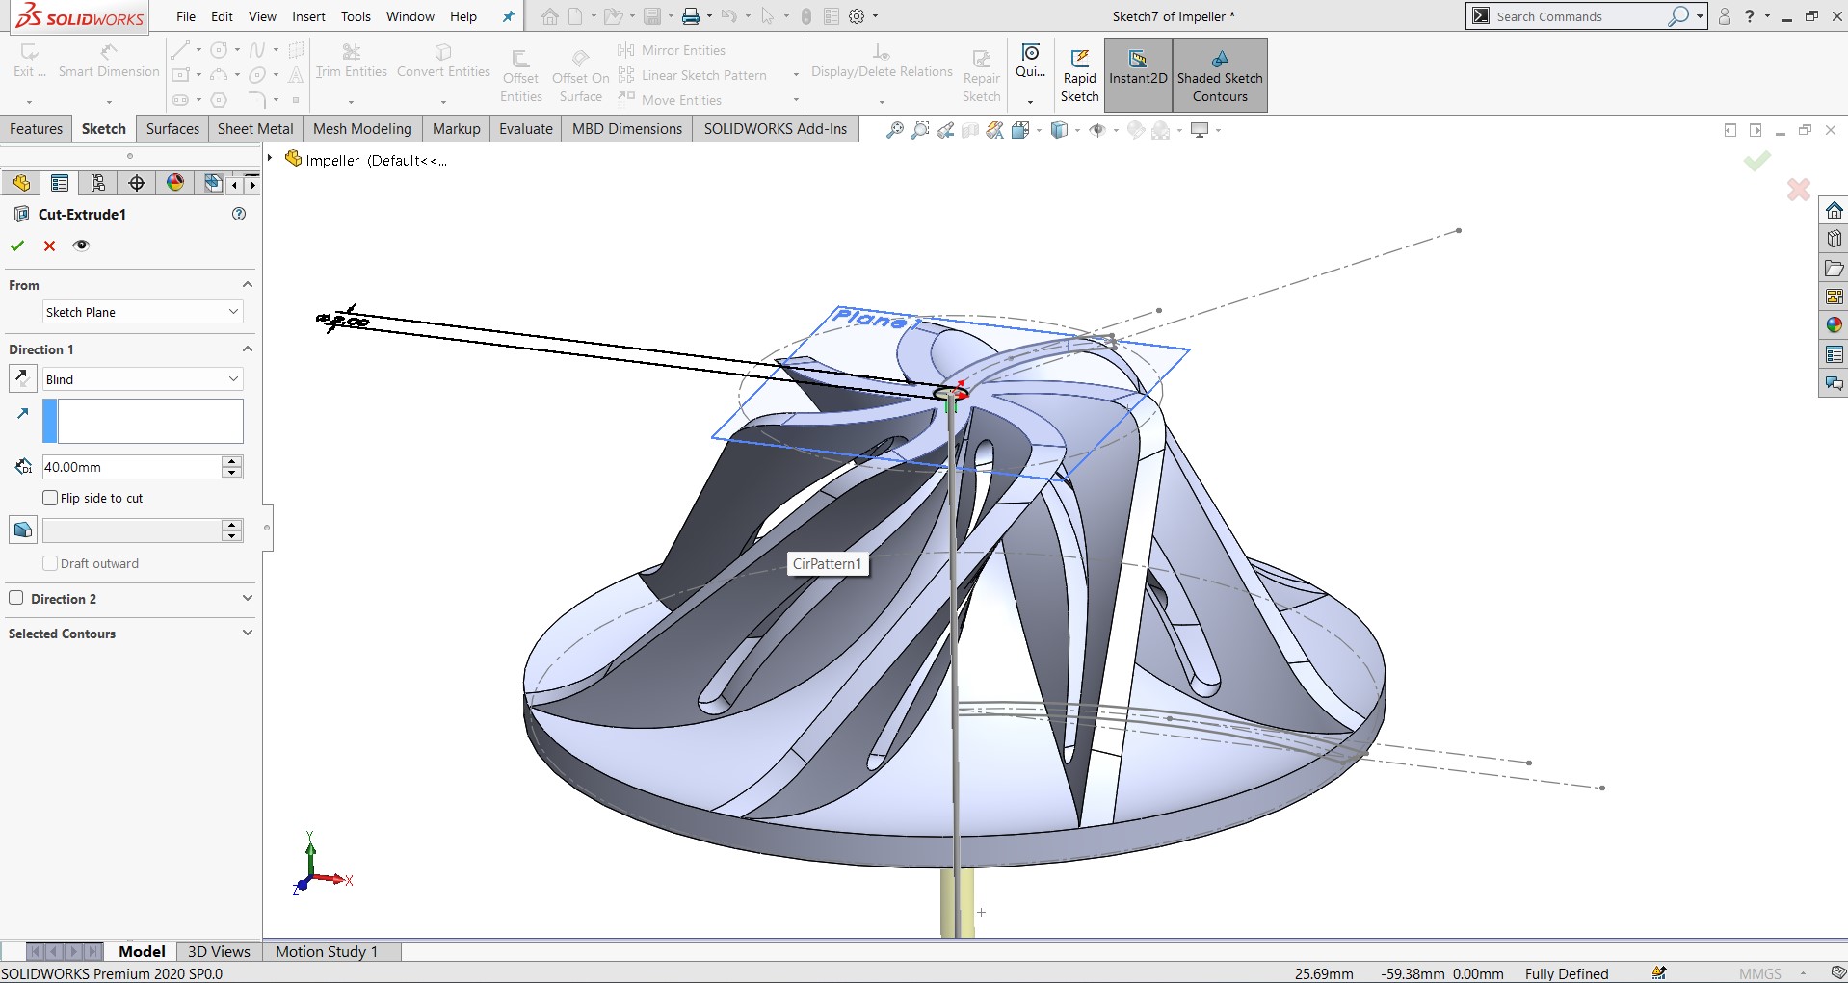Open PropertyManager tab icon
Screen dimensions: 1848x983
pyautogui.click(x=60, y=183)
